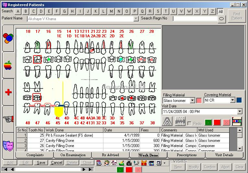
Task: Click the Cancel button
Action: point(56,163)
